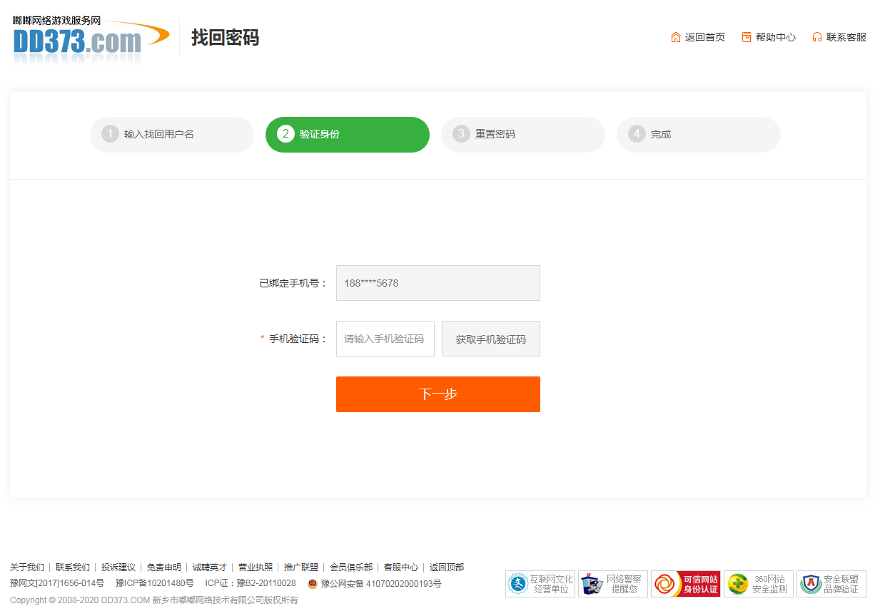Click 获取手机验证码 button
This screenshot has width=875, height=616.
tap(491, 339)
